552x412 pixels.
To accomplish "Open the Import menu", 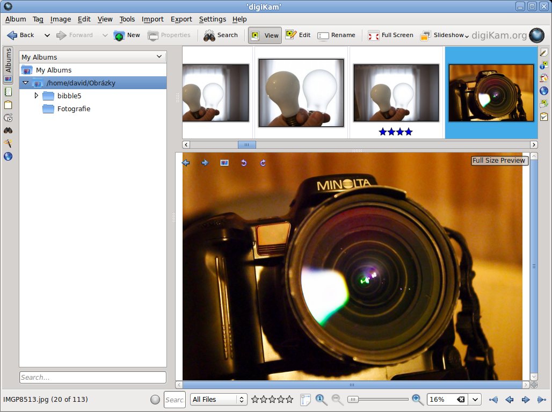I will coord(152,19).
